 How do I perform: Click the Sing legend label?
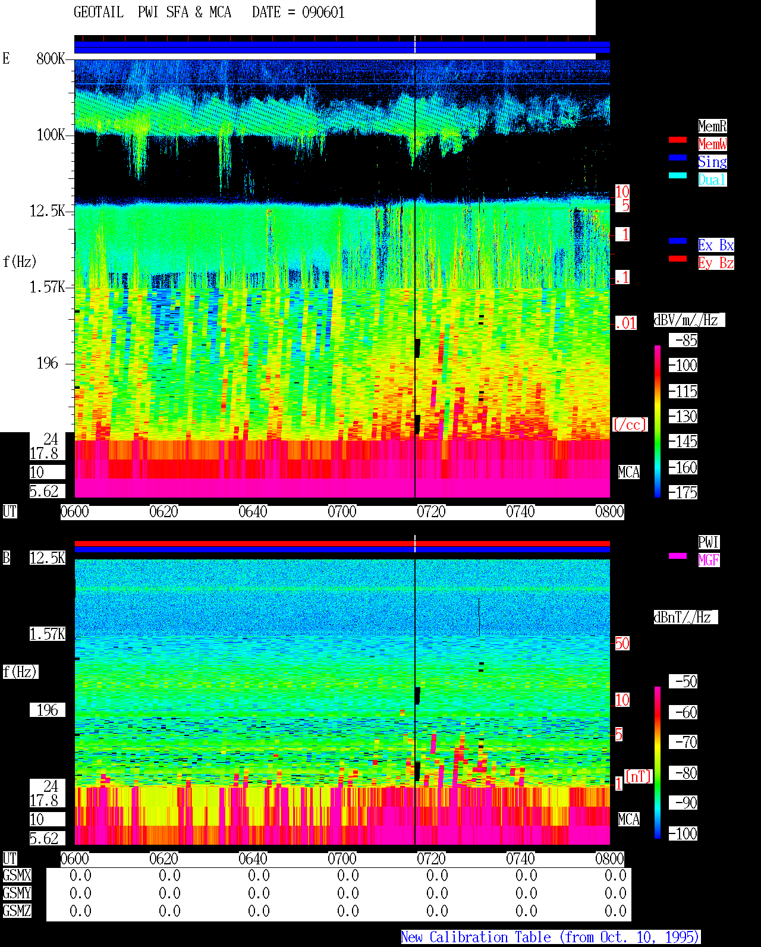pos(712,162)
